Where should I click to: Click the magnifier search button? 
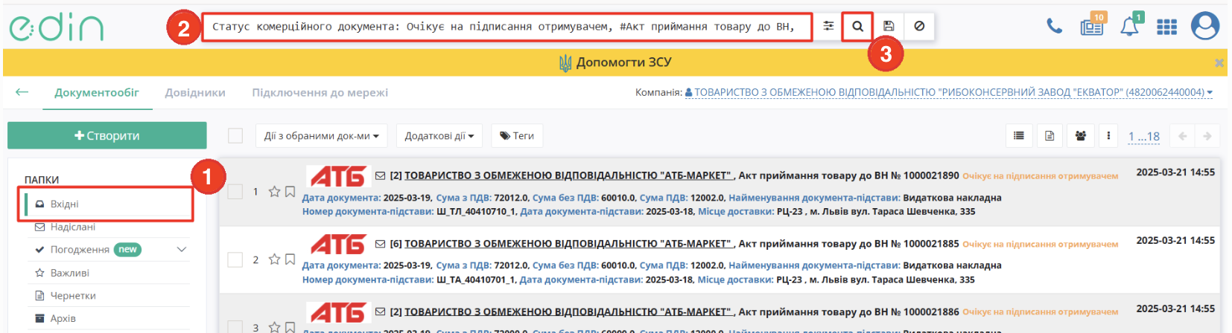(858, 26)
